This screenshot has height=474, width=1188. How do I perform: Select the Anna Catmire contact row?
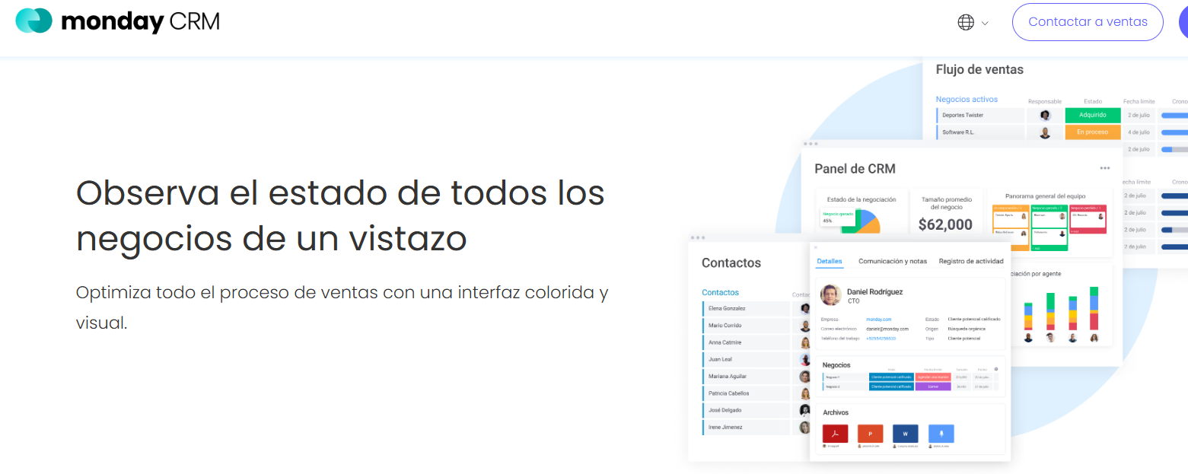tap(746, 342)
